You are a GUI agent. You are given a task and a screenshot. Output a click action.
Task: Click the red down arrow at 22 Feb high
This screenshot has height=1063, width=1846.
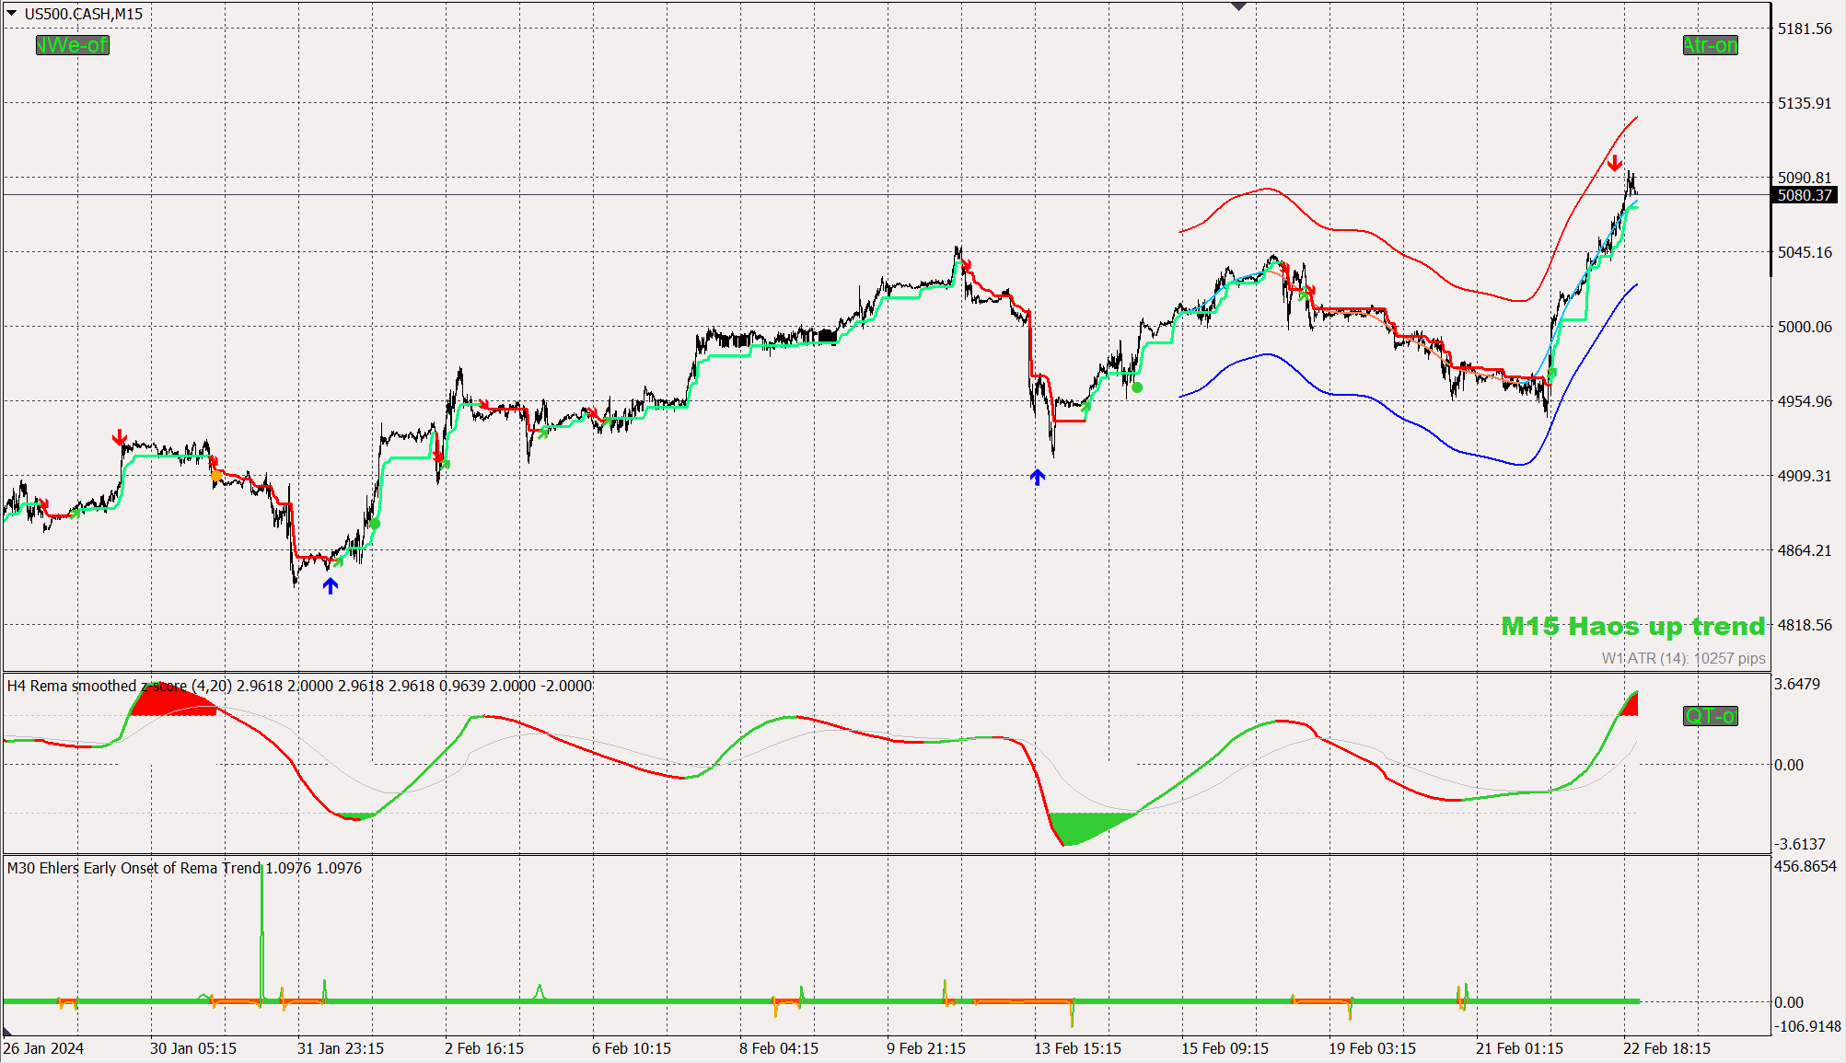pyautogui.click(x=1615, y=163)
